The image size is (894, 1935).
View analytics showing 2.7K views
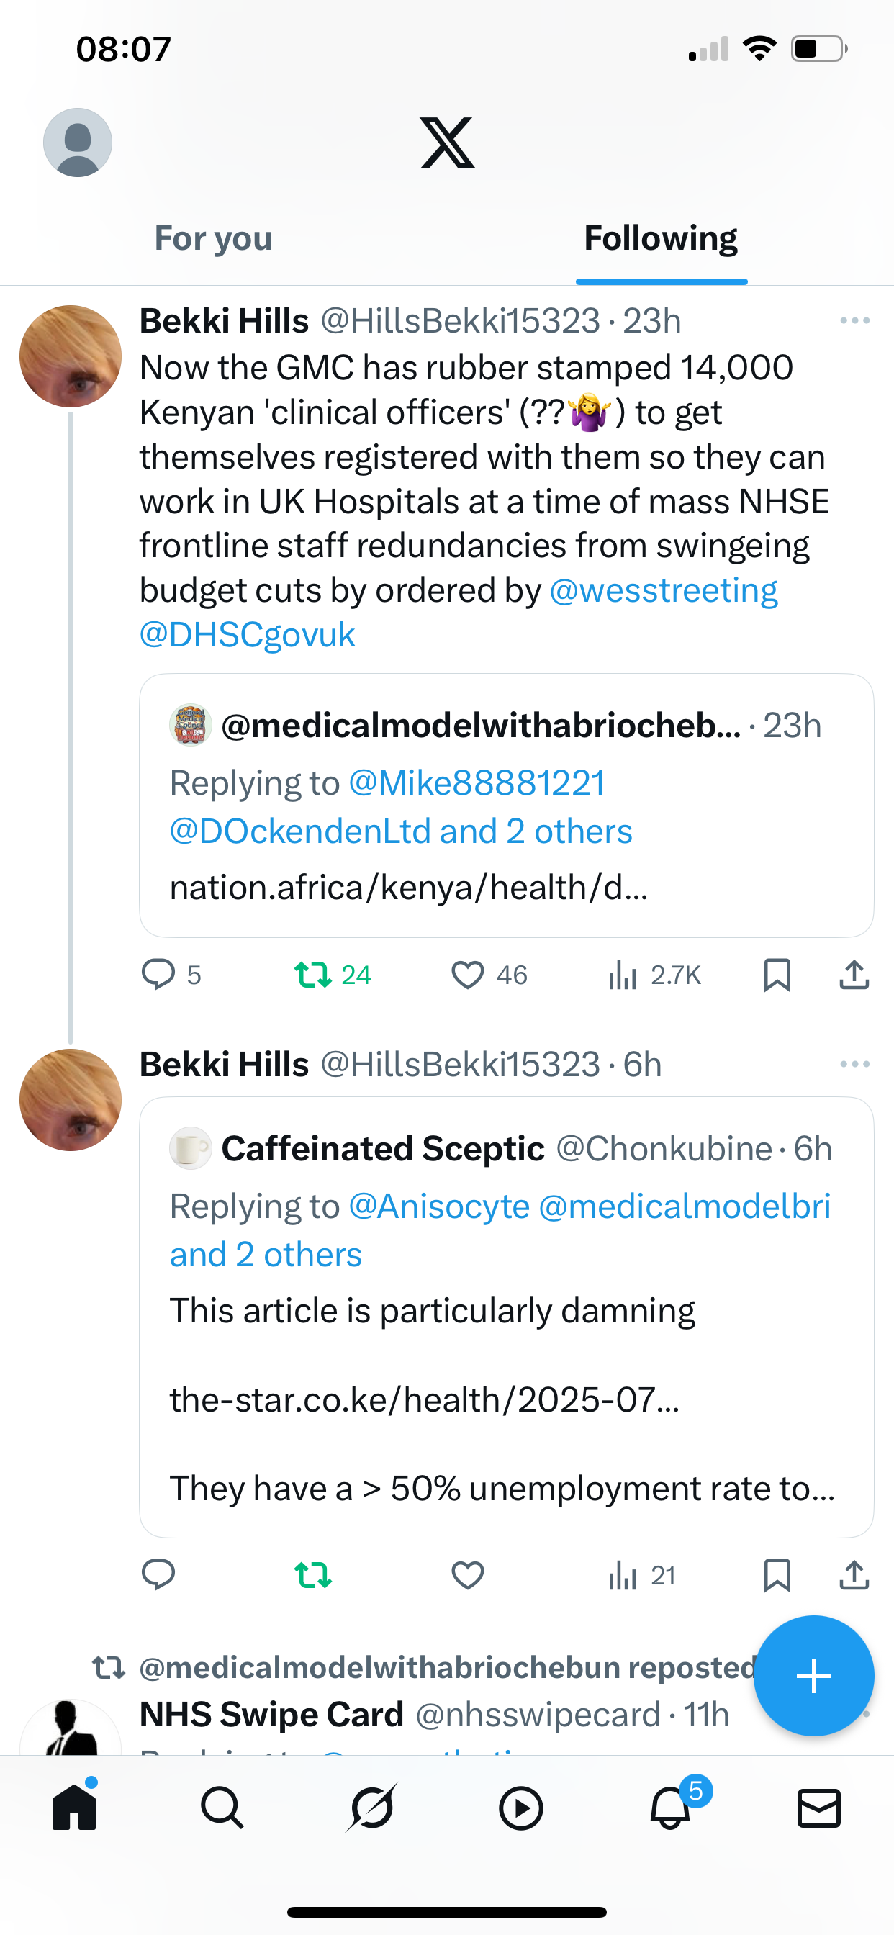[654, 975]
